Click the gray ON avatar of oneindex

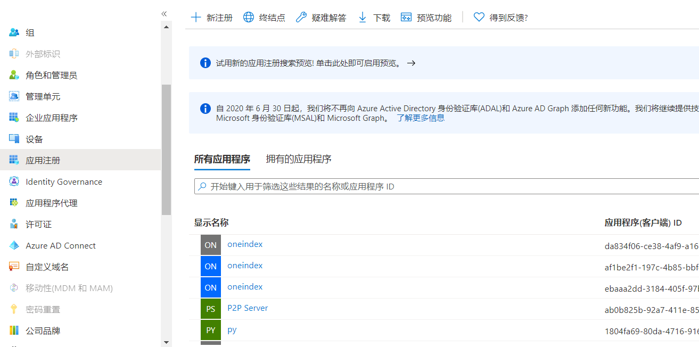[211, 245]
